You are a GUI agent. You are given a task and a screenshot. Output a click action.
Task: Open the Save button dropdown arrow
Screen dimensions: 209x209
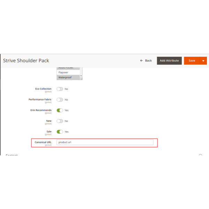203,61
